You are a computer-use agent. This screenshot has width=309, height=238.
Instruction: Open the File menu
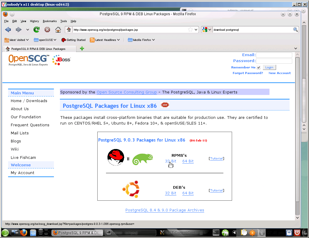coord(6,21)
